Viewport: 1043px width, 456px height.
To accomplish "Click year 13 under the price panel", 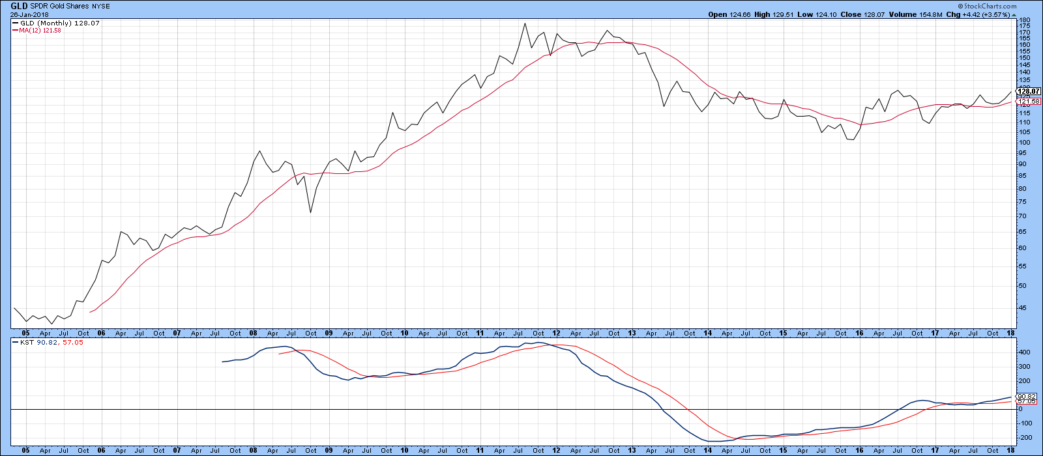I will coord(631,333).
